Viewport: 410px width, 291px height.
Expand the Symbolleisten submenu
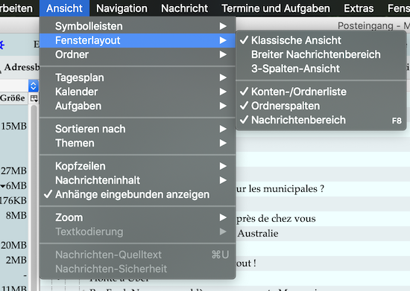click(x=138, y=26)
